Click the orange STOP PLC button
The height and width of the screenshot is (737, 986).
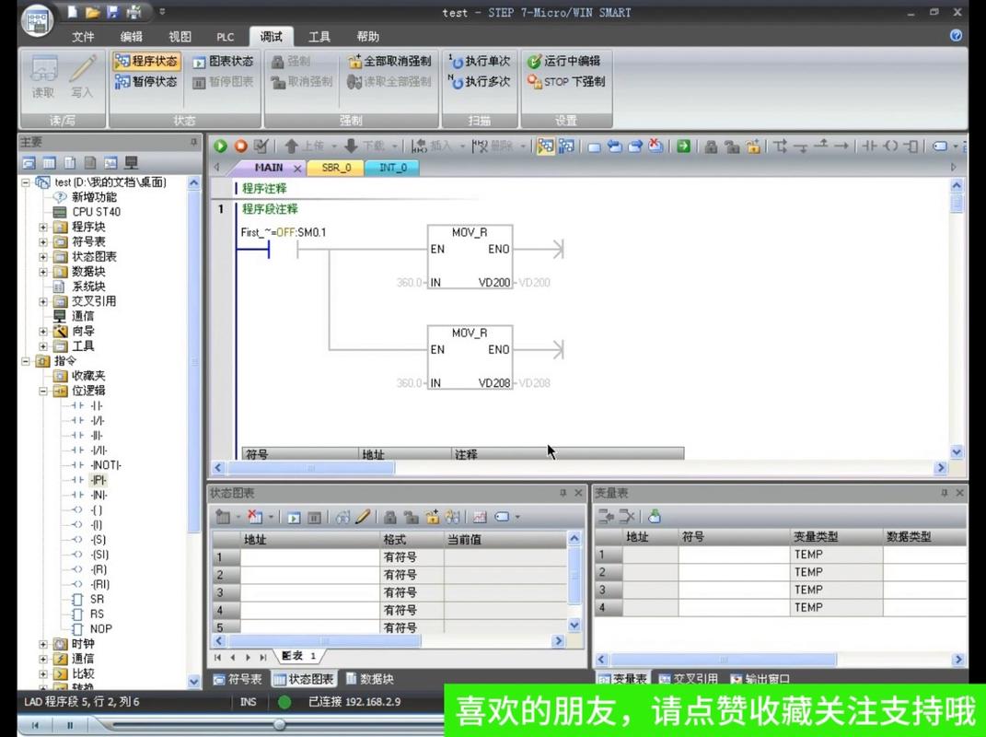pos(241,146)
